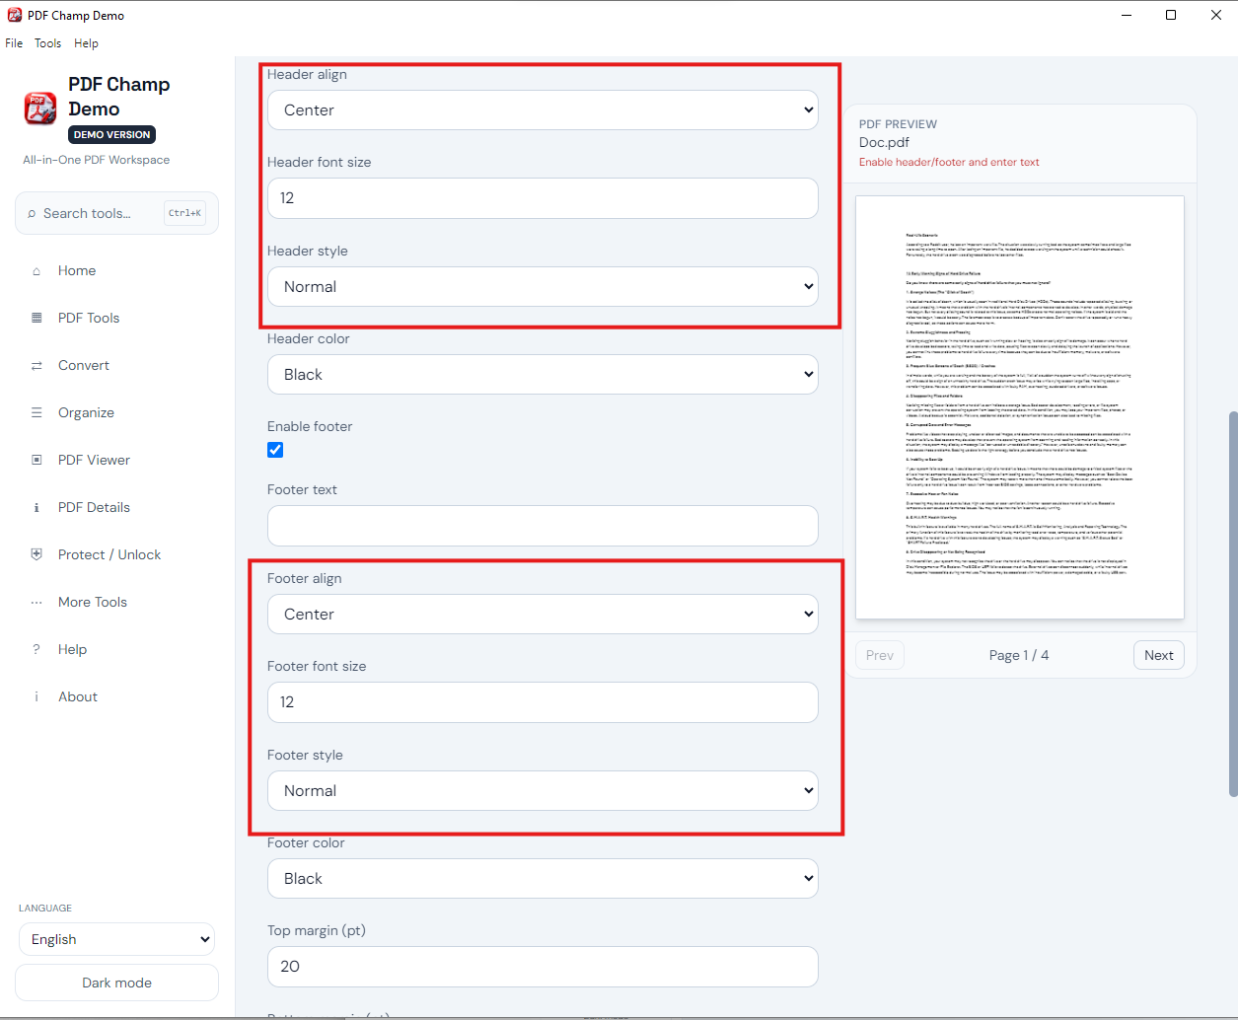Click the Protect / Unlock shield icon
The image size is (1238, 1020).
pos(36,555)
